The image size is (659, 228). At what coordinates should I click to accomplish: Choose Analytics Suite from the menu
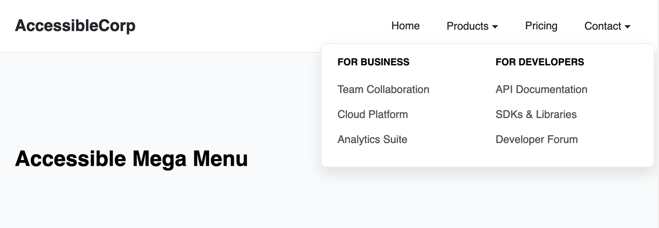(x=372, y=139)
